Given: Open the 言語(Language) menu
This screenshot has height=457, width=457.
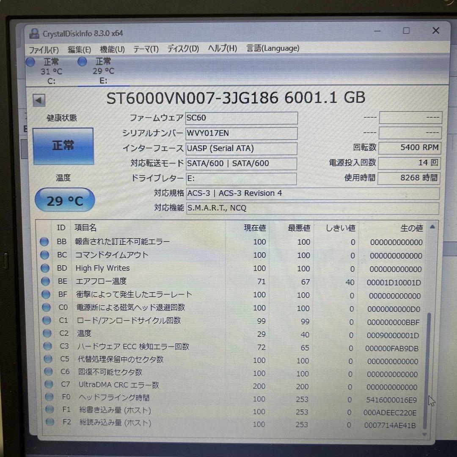Looking at the screenshot, I should [x=273, y=48].
